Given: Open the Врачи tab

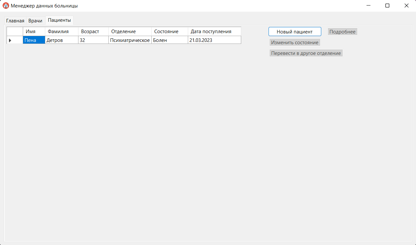Looking at the screenshot, I should click(35, 20).
